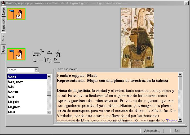Screen dimensions: 190x135
Task: Click the gods list scroll down arrow
Action: point(49,112)
